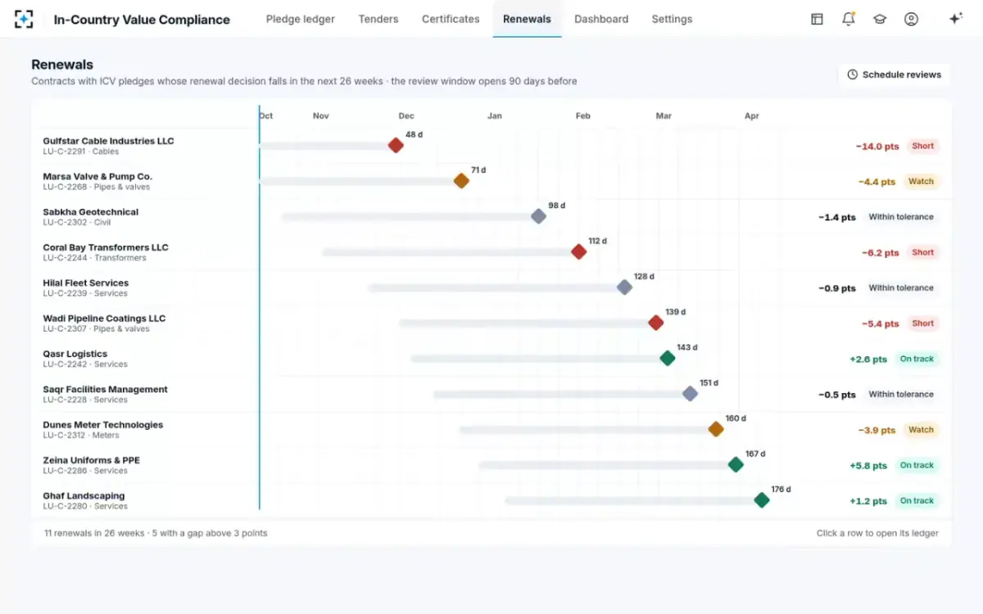The image size is (983, 614).
Task: Click the Schedule reviews button
Action: (894, 74)
